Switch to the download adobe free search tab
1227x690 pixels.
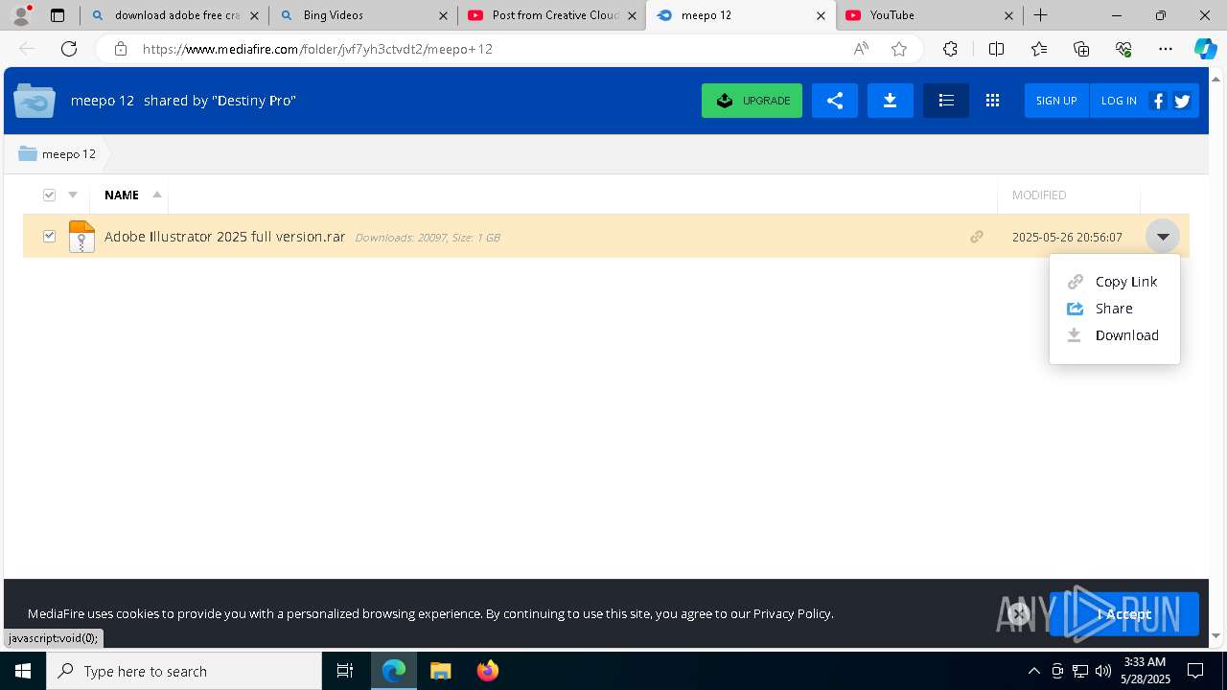click(174, 15)
